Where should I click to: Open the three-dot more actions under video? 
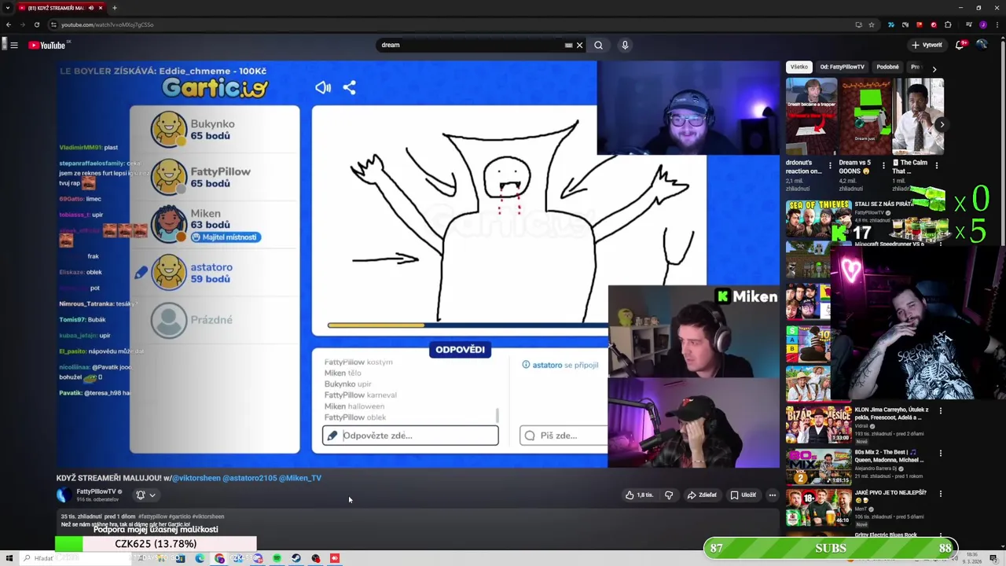772,494
